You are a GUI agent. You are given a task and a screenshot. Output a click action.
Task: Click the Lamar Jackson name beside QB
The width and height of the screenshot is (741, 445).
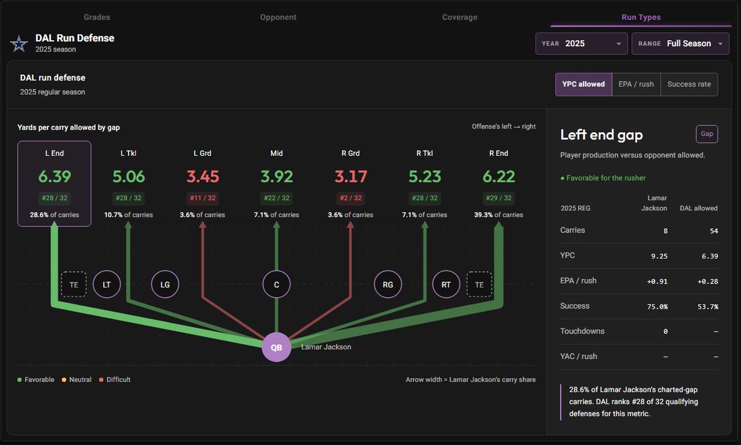[326, 347]
